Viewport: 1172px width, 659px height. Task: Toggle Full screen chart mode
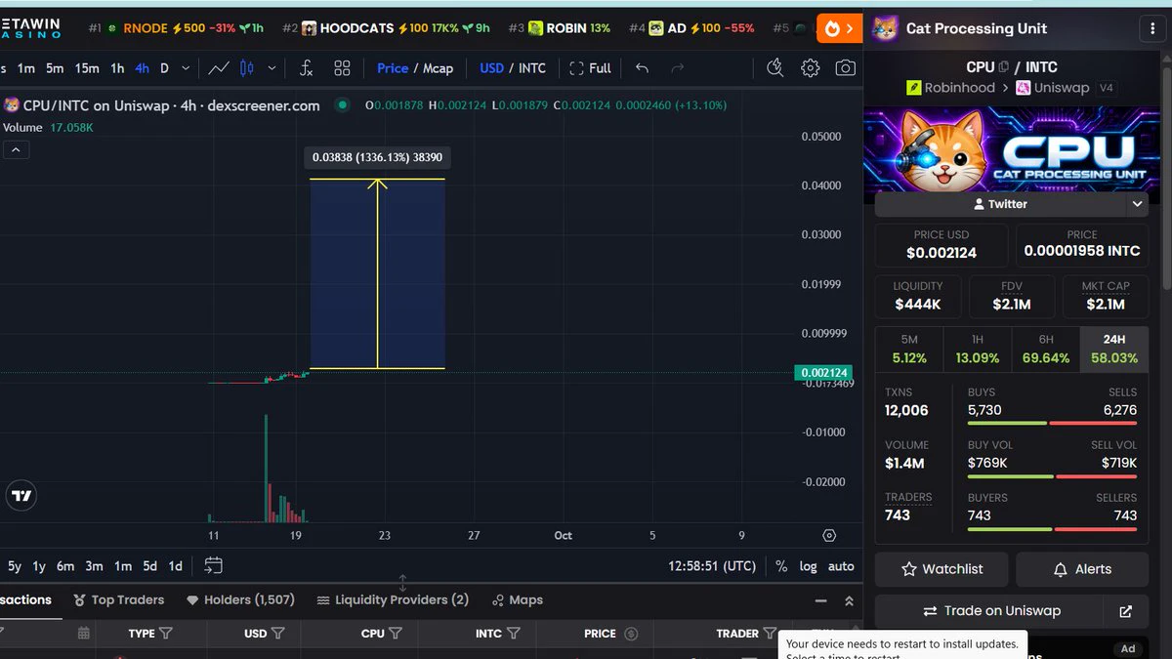point(590,68)
